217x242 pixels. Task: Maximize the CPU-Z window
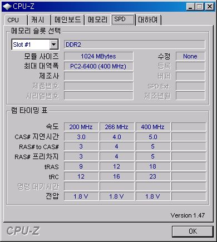[x=200, y=7]
